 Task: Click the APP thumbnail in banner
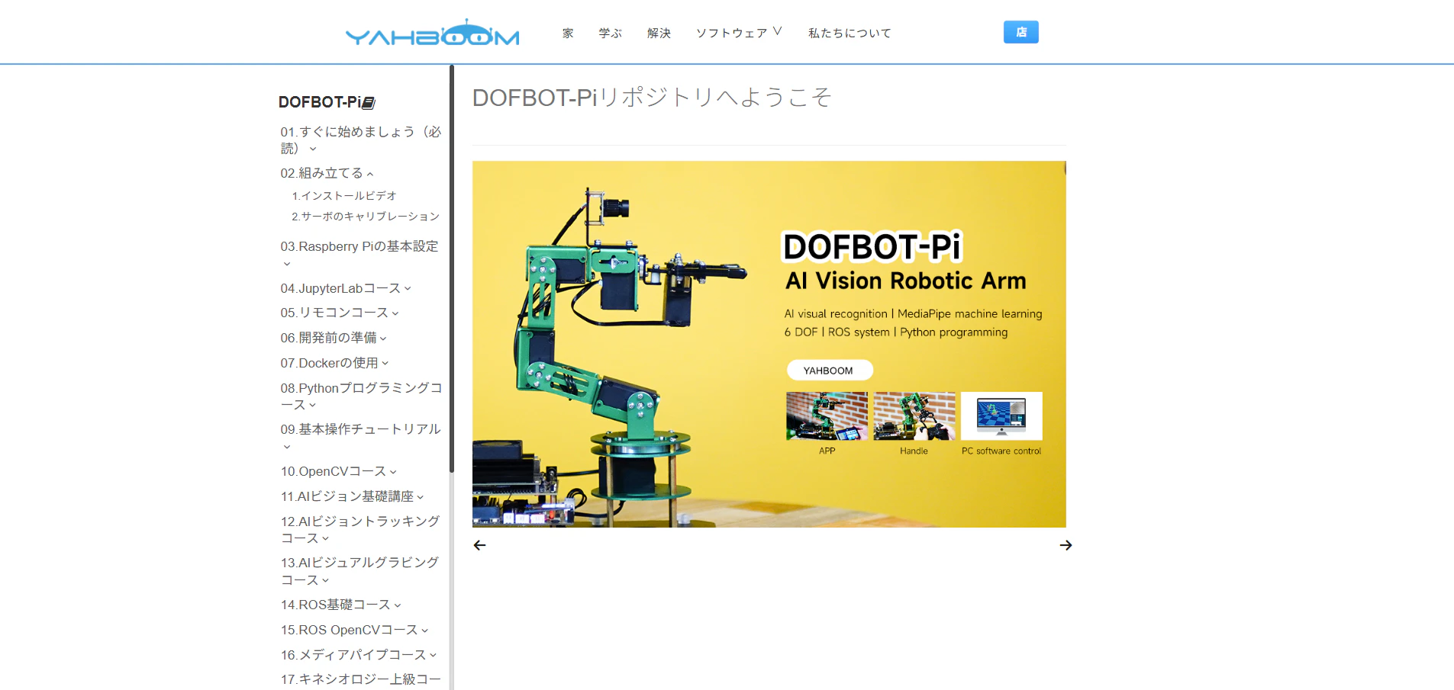pyautogui.click(x=827, y=416)
